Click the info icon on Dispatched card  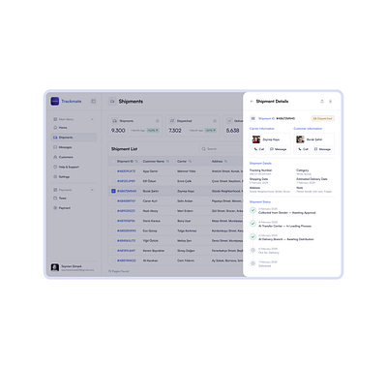click(215, 121)
